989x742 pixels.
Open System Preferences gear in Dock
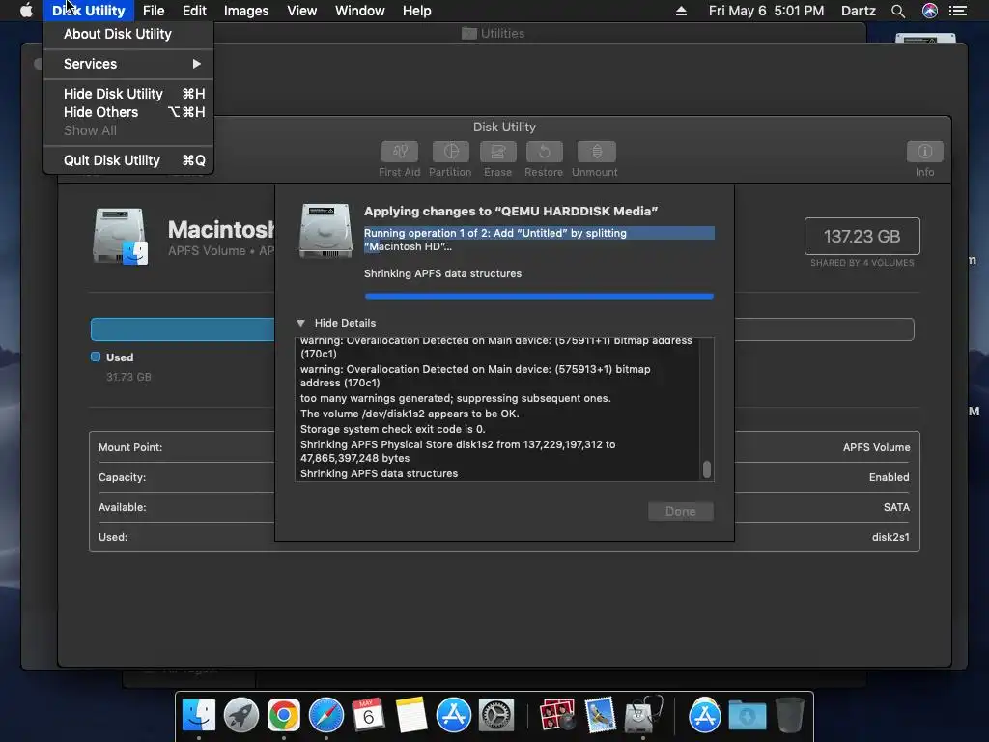click(496, 716)
